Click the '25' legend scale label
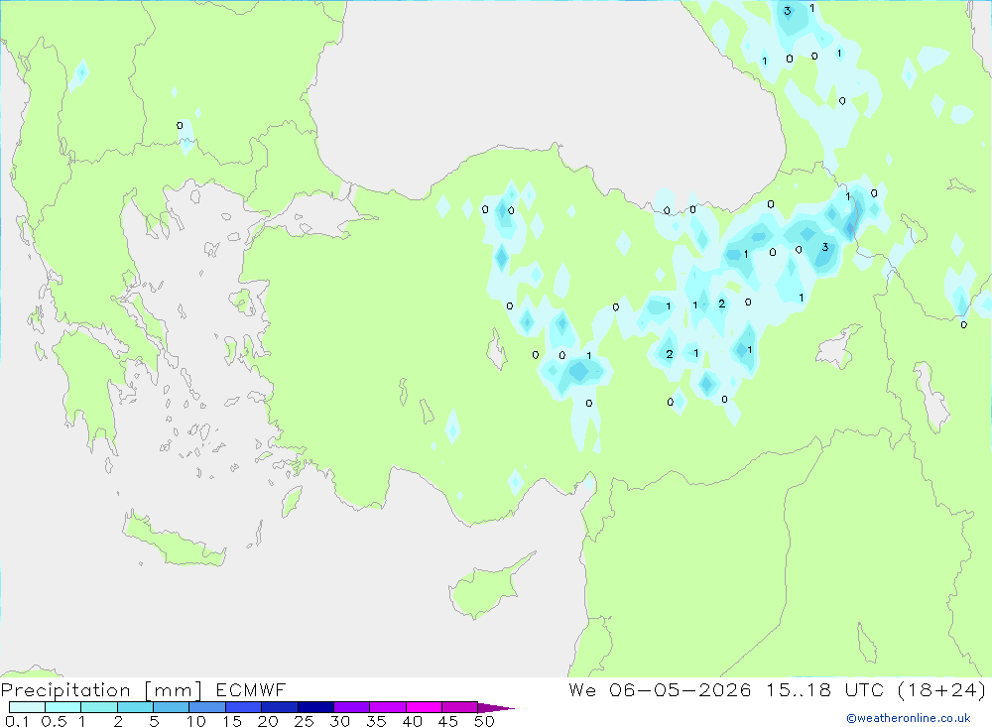This screenshot has width=992, height=727. pos(305,721)
